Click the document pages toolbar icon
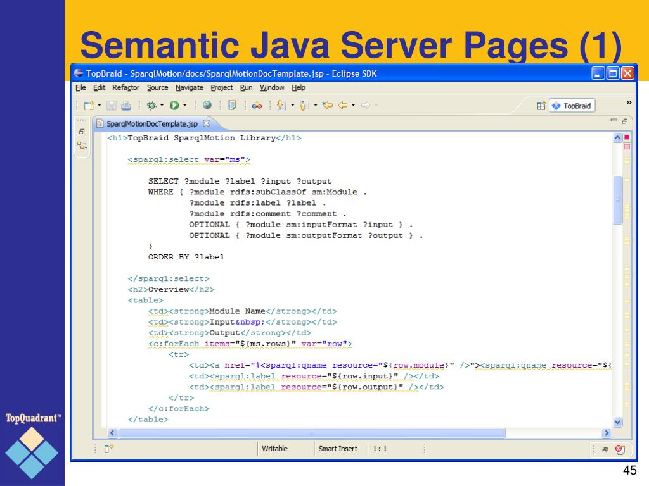The height and width of the screenshot is (486, 649). pyautogui.click(x=232, y=106)
